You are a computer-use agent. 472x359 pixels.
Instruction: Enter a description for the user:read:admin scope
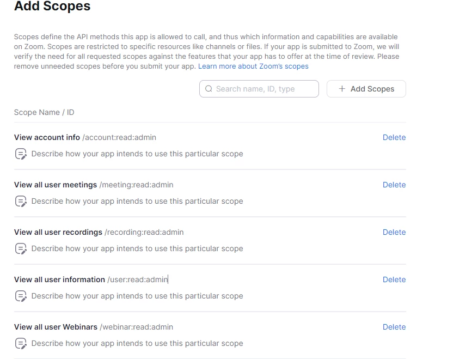[x=137, y=296]
